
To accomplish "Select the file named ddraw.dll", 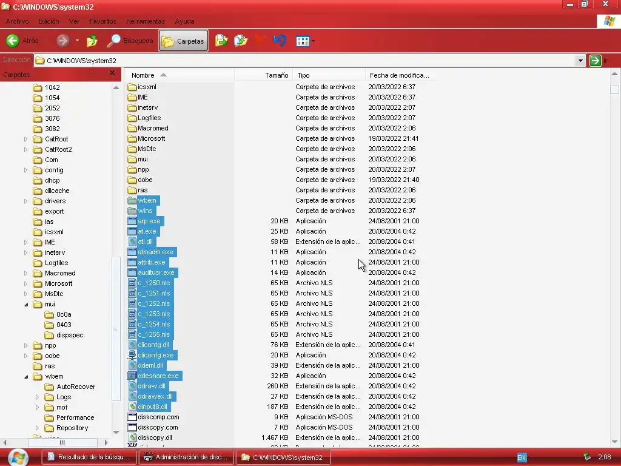I will point(151,386).
